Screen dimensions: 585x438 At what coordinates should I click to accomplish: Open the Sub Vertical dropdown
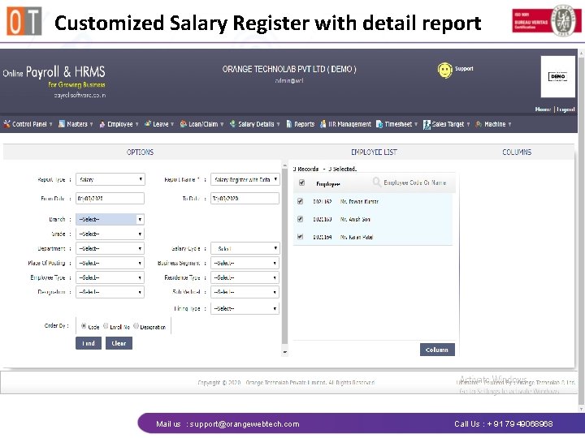click(x=245, y=292)
